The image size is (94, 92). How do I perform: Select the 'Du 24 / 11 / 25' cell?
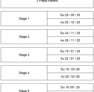point(70,33)
